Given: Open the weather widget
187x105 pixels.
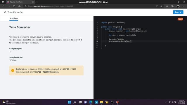Looking at the screenshot, I should tap(9, 102).
